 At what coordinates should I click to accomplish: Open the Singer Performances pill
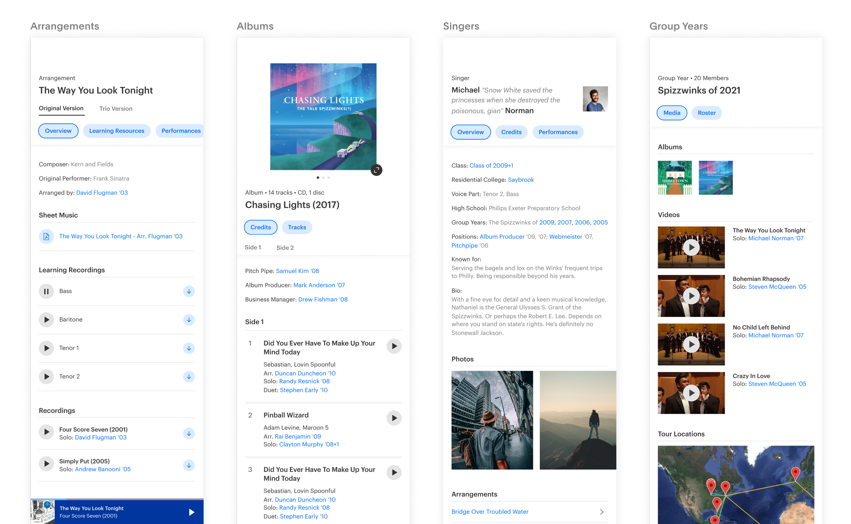coord(558,132)
